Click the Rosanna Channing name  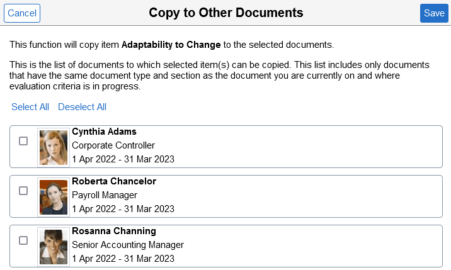[x=114, y=231]
